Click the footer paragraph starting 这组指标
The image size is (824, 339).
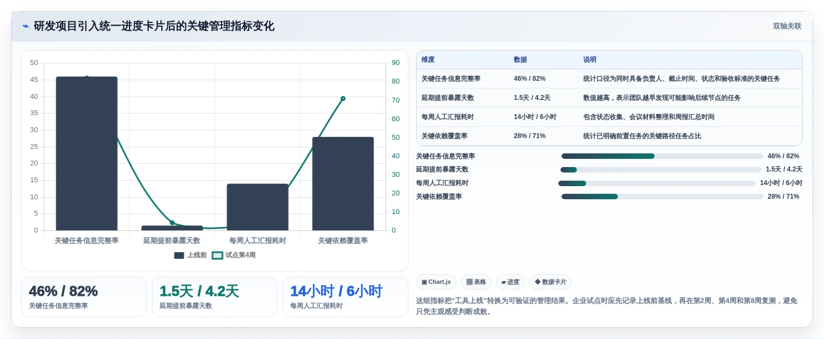[607, 306]
